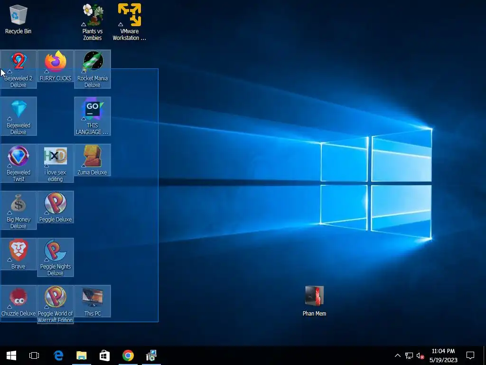486x365 pixels.
Task: Open Microsoft Store from the taskbar
Action: point(105,355)
